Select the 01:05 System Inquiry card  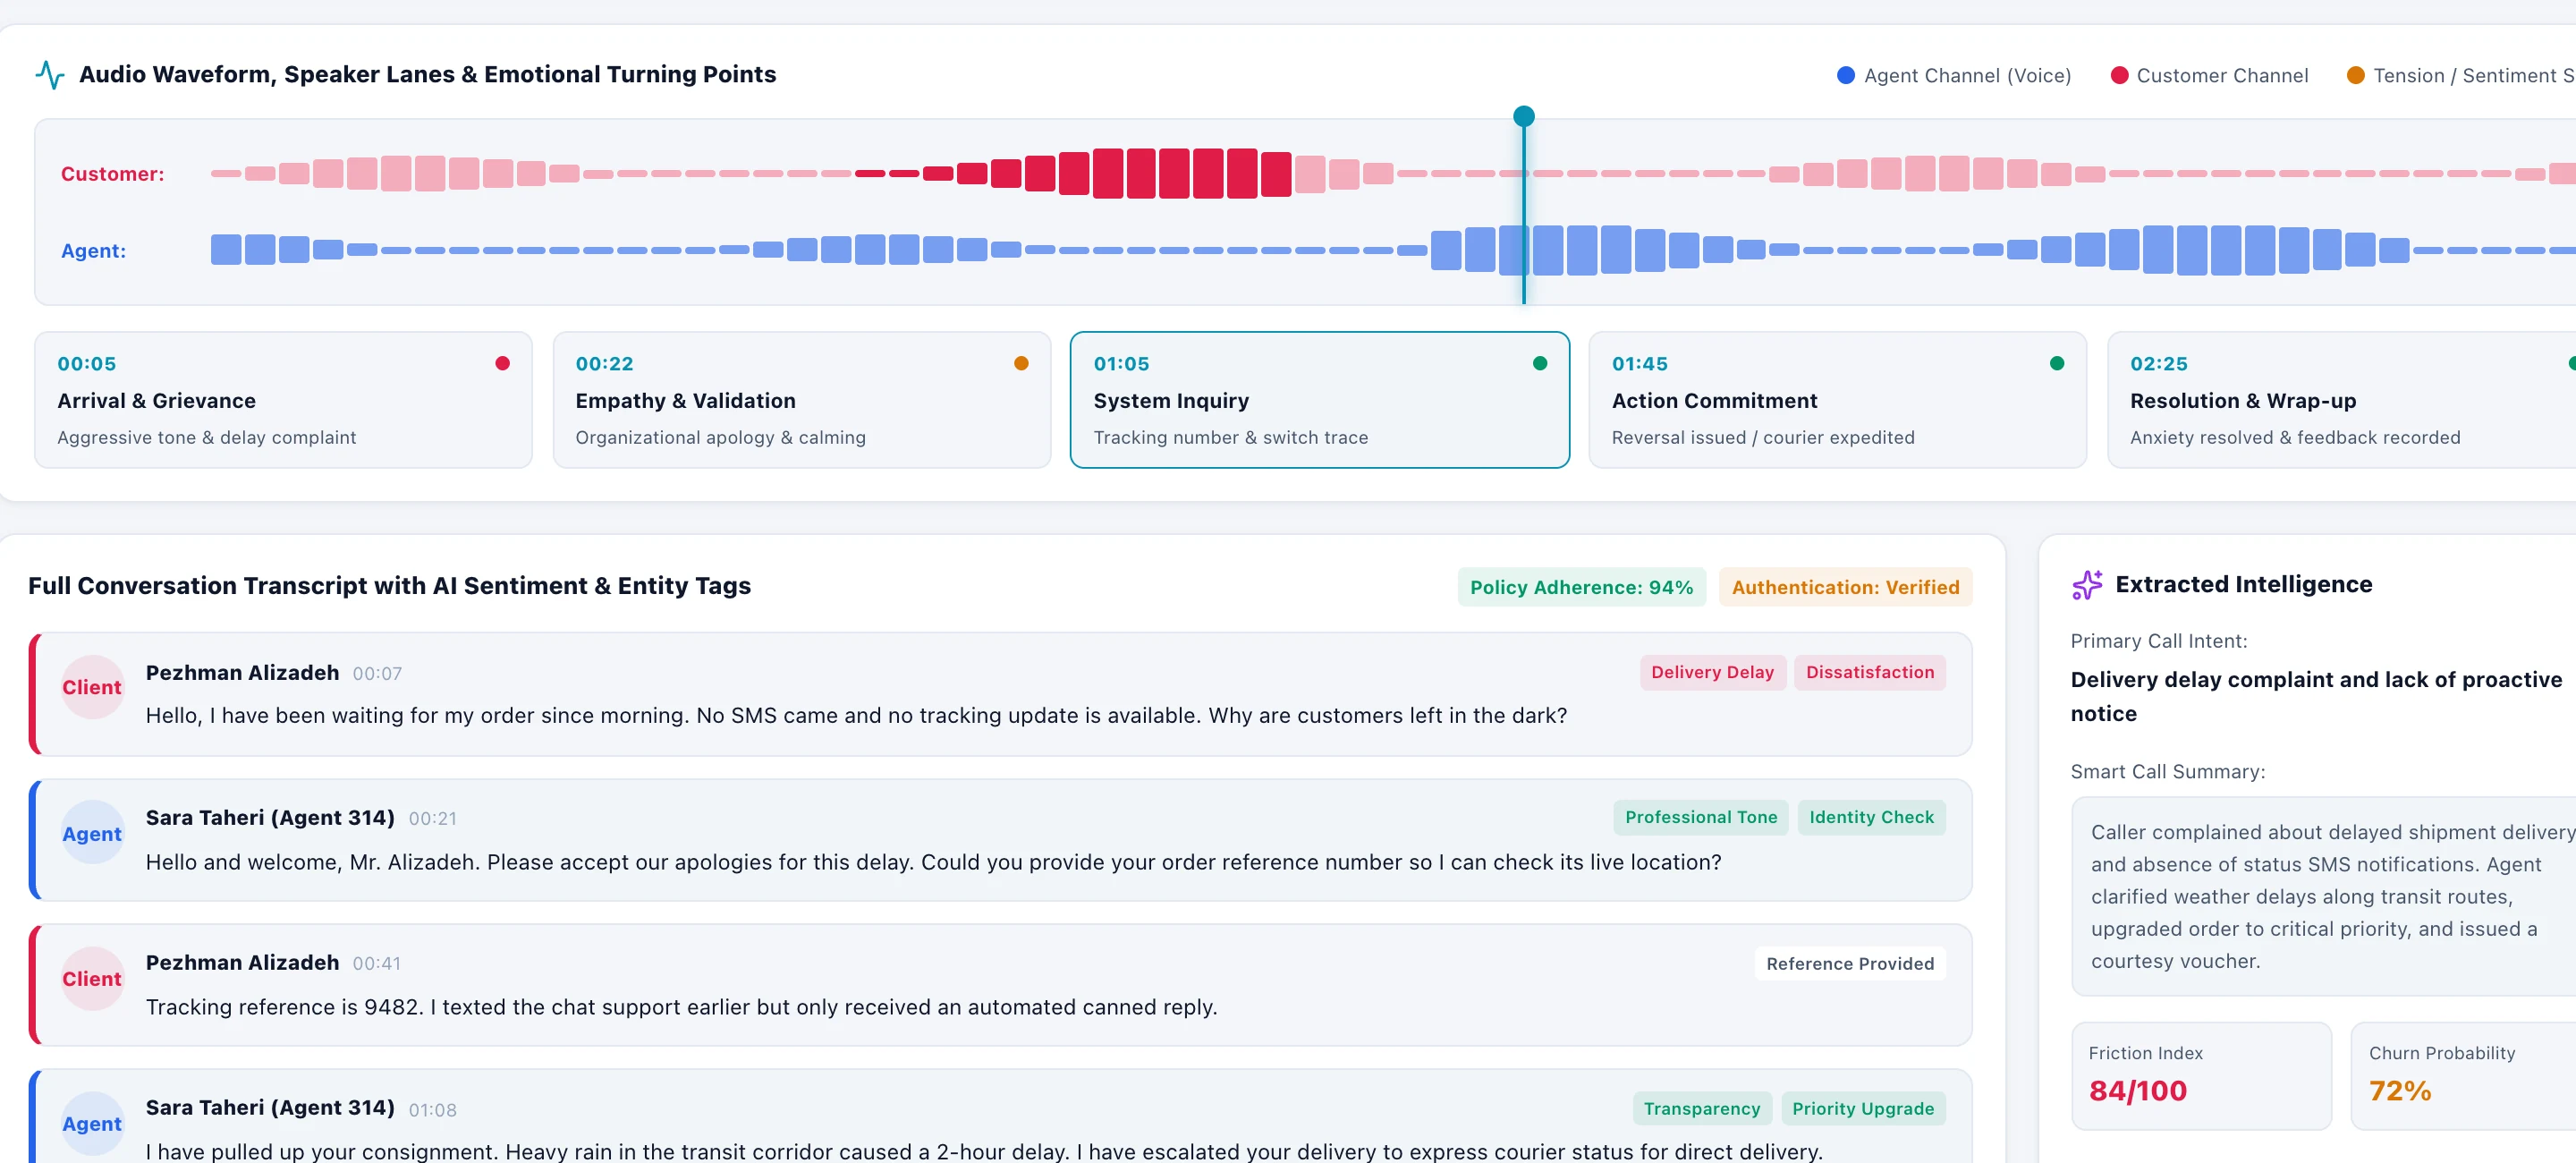[x=1320, y=400]
